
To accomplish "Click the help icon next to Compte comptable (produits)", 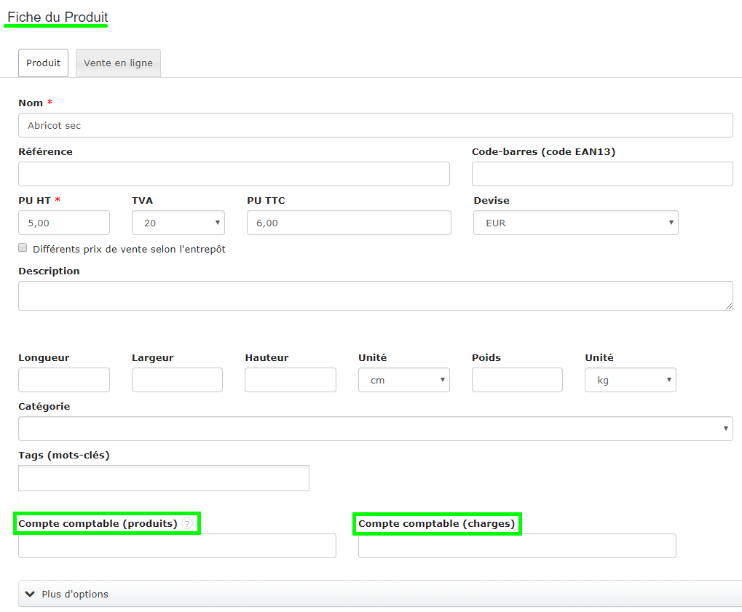I will [187, 523].
